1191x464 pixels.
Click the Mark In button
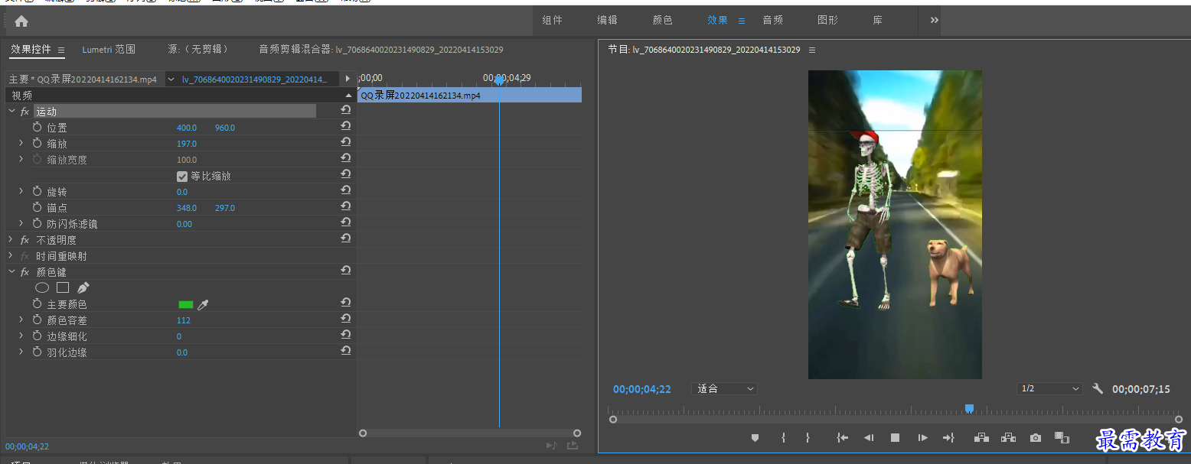(783, 438)
